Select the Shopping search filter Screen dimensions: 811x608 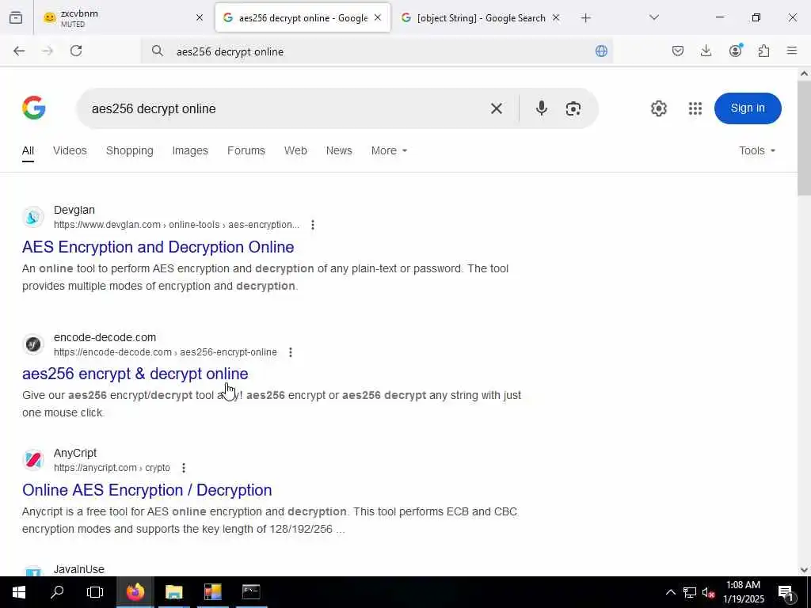130,150
